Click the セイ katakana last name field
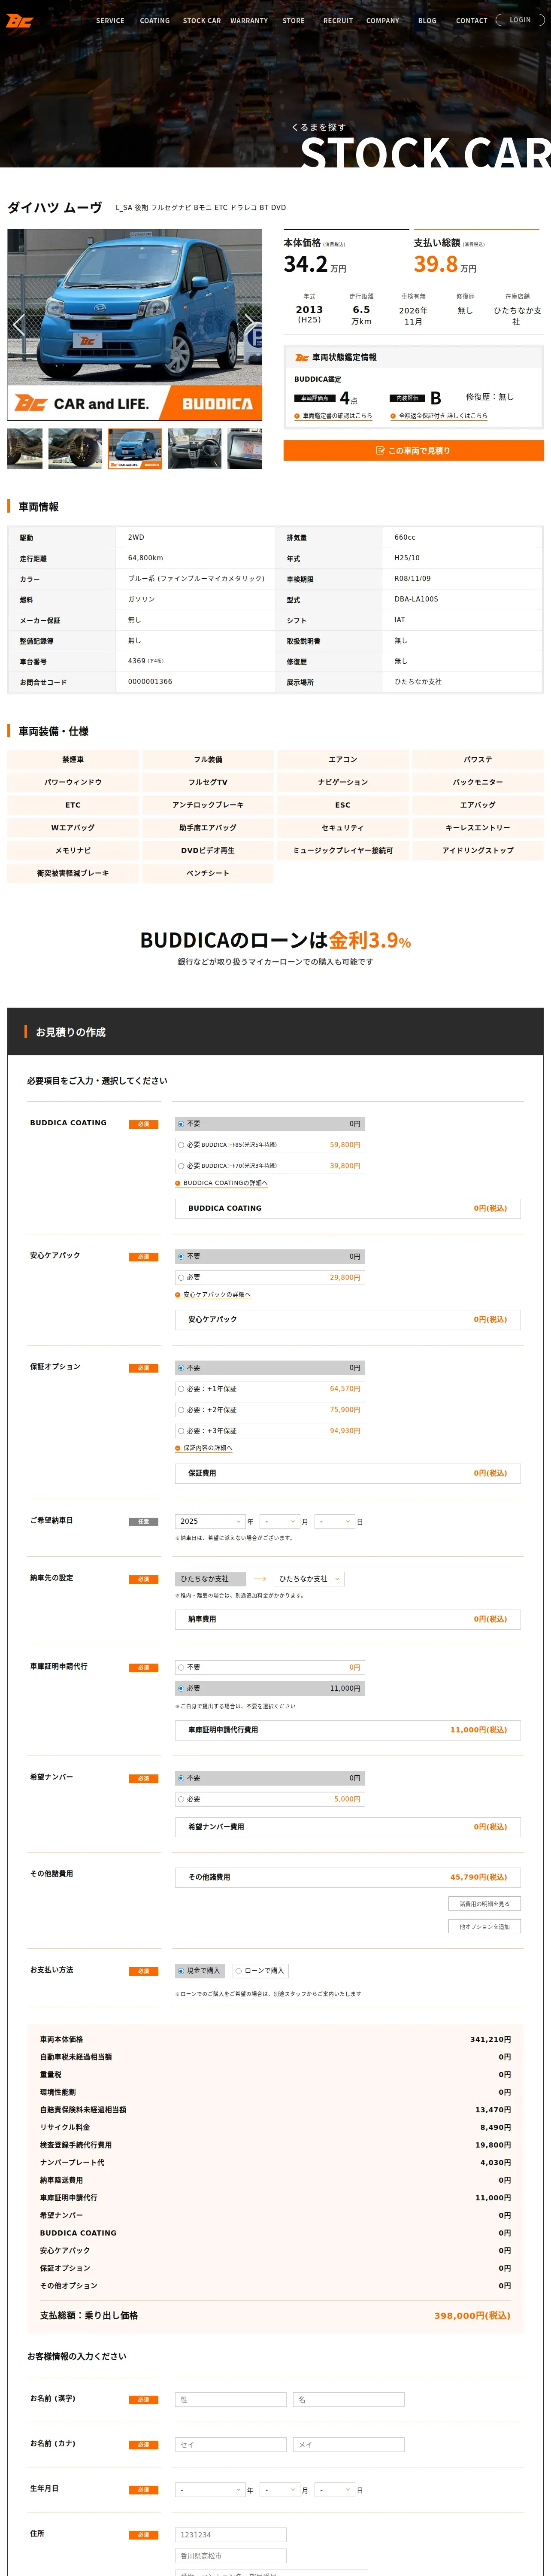The width and height of the screenshot is (551, 2576). (x=230, y=2445)
